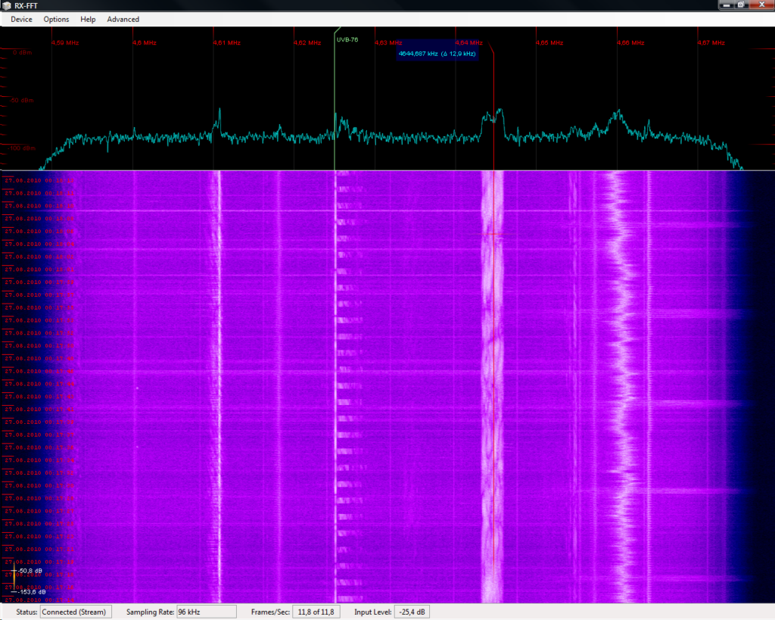This screenshot has width=775, height=620.
Task: Select the -153,6 dB waterfall lower level marker
Action: (x=28, y=592)
